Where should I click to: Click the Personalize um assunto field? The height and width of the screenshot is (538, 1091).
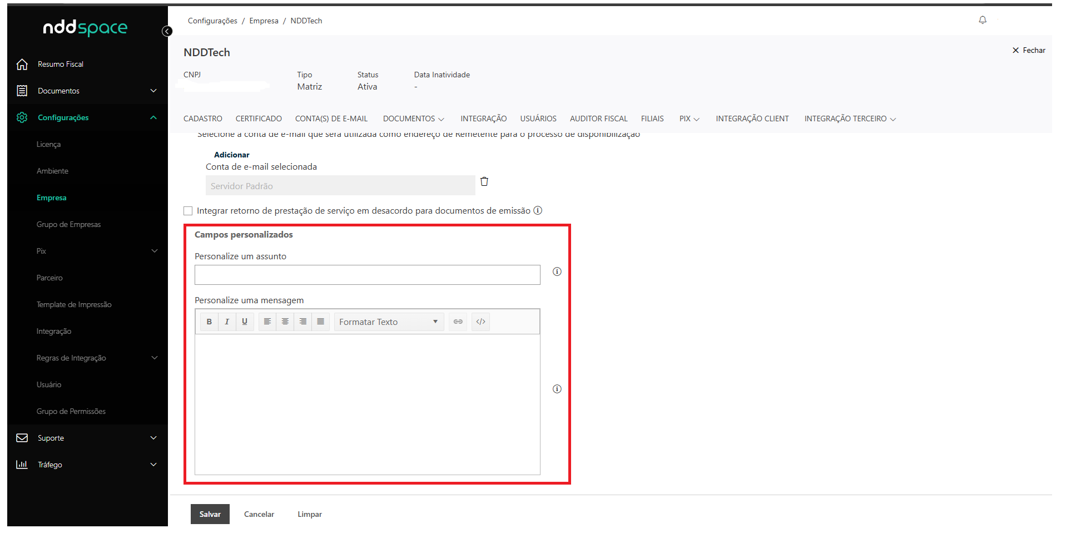pos(367,275)
